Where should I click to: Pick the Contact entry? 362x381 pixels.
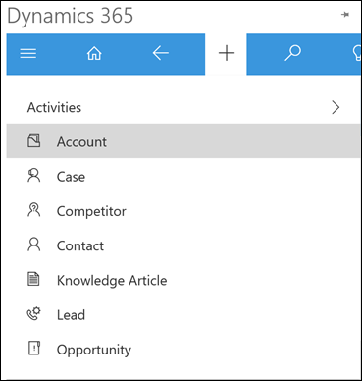(183, 245)
